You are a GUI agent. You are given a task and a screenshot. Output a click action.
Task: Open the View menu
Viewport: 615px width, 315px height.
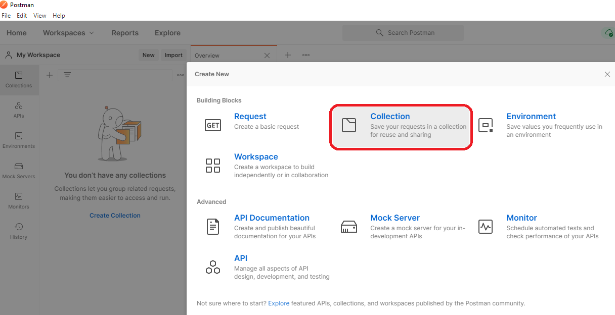(x=40, y=16)
